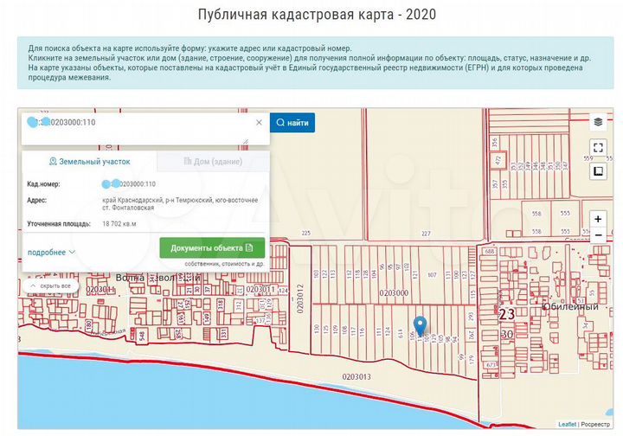Select parcel 472 on the map
Screen dimensions: 623x436
pyautogui.click(x=498, y=160)
